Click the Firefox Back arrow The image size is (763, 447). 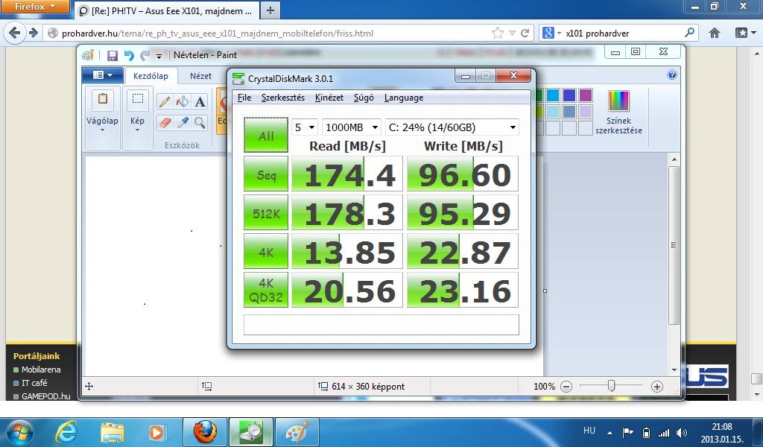15,33
